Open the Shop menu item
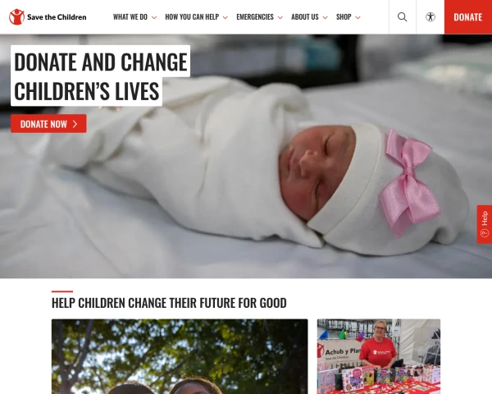Screen dimensions: 492x394 [344, 17]
